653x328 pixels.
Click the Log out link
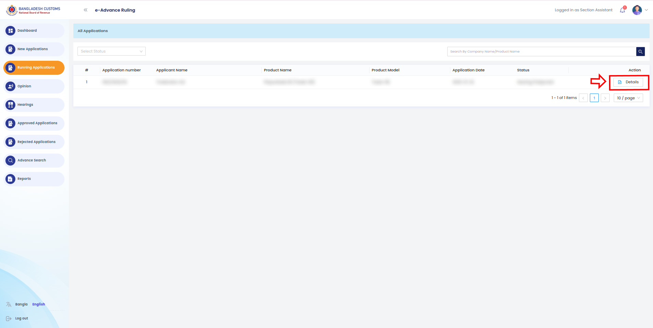(x=21, y=318)
